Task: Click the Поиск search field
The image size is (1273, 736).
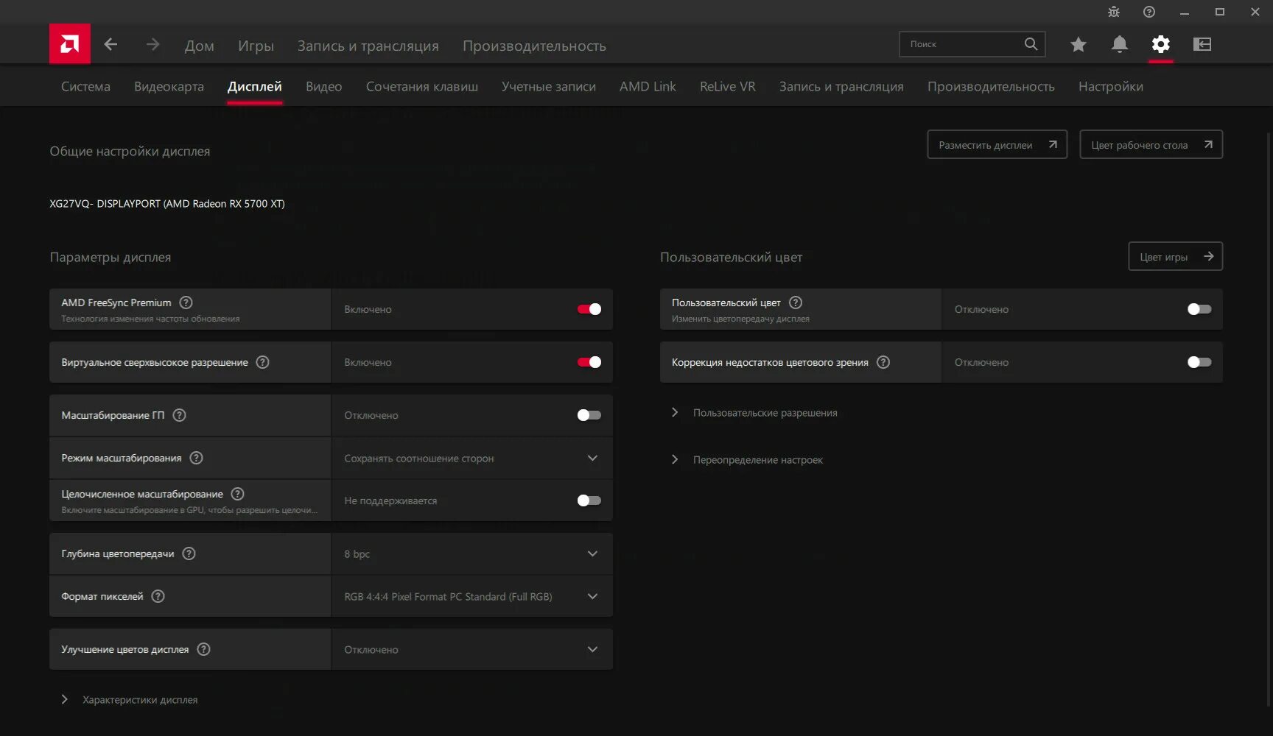Action: (x=961, y=44)
